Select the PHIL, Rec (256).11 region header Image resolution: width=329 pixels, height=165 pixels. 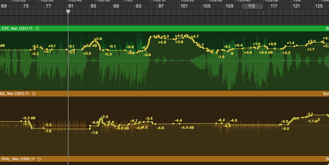click(164, 159)
